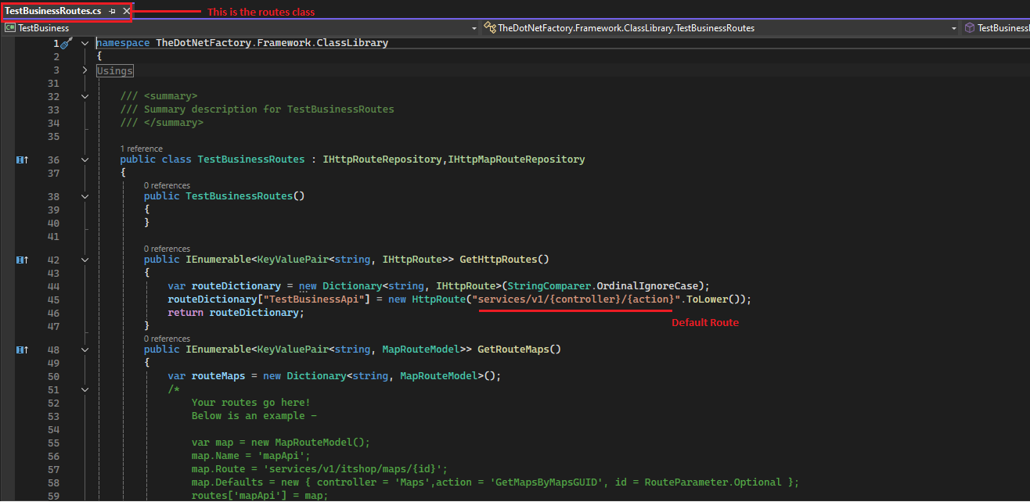Screen dimensions: 1030x502
Task: Open the screwdriver quick actions on line 1
Action: pos(67,43)
